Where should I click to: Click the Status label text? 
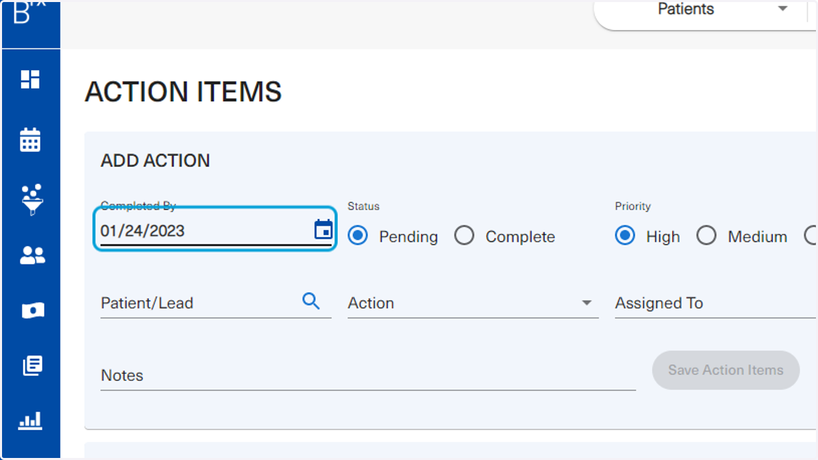363,206
